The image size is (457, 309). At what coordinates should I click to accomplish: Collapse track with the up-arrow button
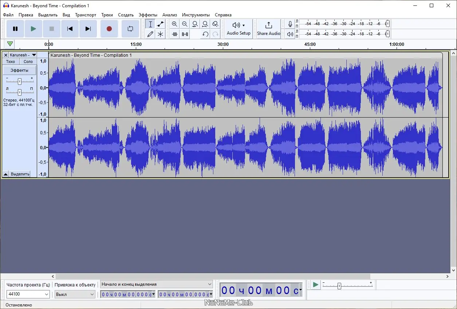coord(6,174)
